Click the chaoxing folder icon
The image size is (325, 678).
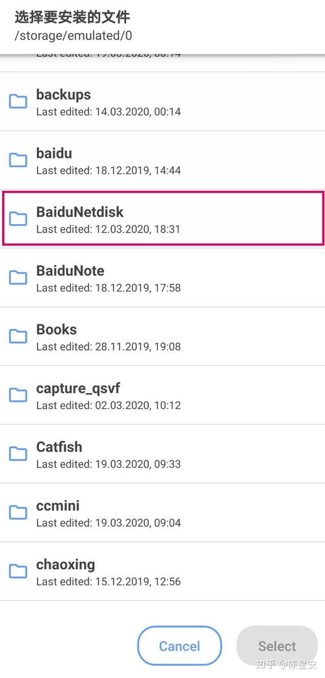(18, 572)
